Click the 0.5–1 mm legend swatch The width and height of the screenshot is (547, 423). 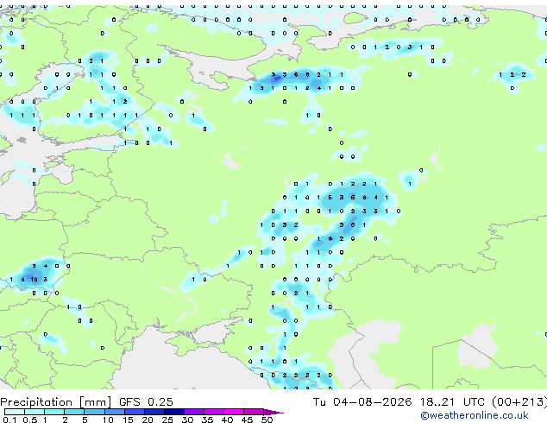(x=35, y=412)
